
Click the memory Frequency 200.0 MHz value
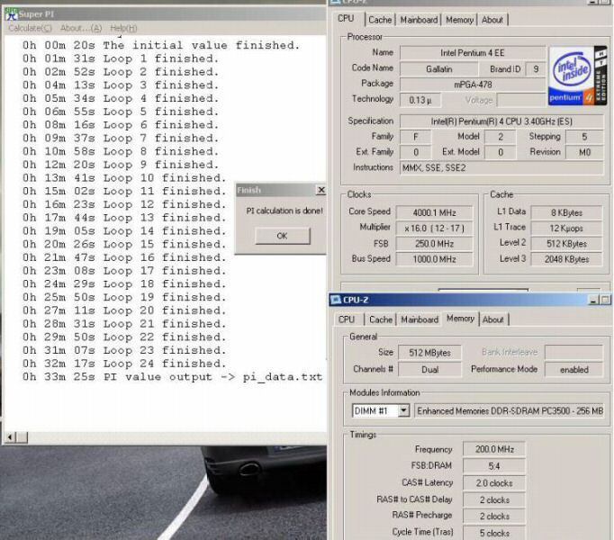[494, 449]
